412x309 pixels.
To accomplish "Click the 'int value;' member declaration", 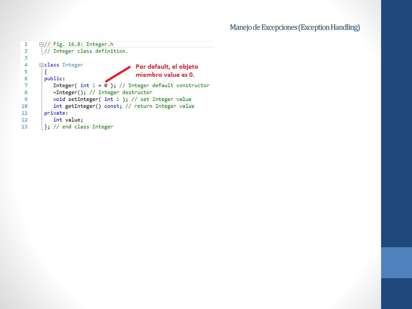I will (x=68, y=120).
